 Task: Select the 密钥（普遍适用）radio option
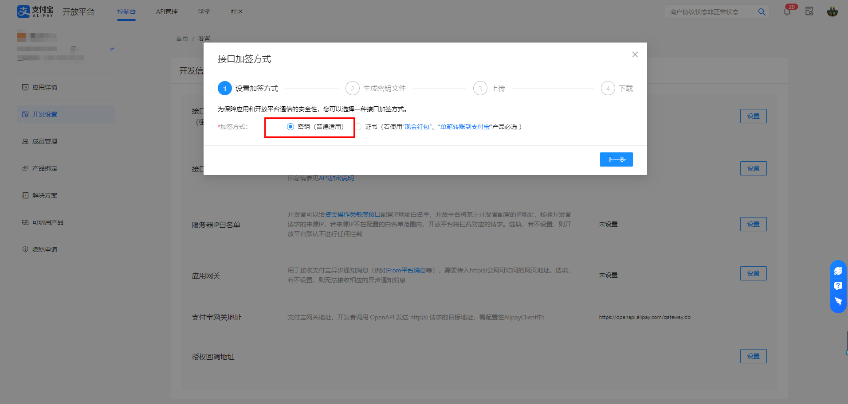[291, 127]
